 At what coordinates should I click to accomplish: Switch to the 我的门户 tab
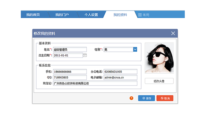coord(62,15)
